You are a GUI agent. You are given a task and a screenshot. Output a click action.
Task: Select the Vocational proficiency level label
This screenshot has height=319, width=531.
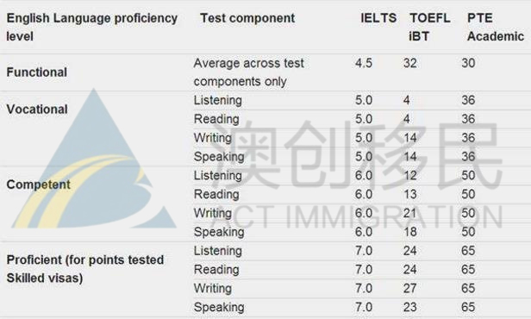click(37, 109)
